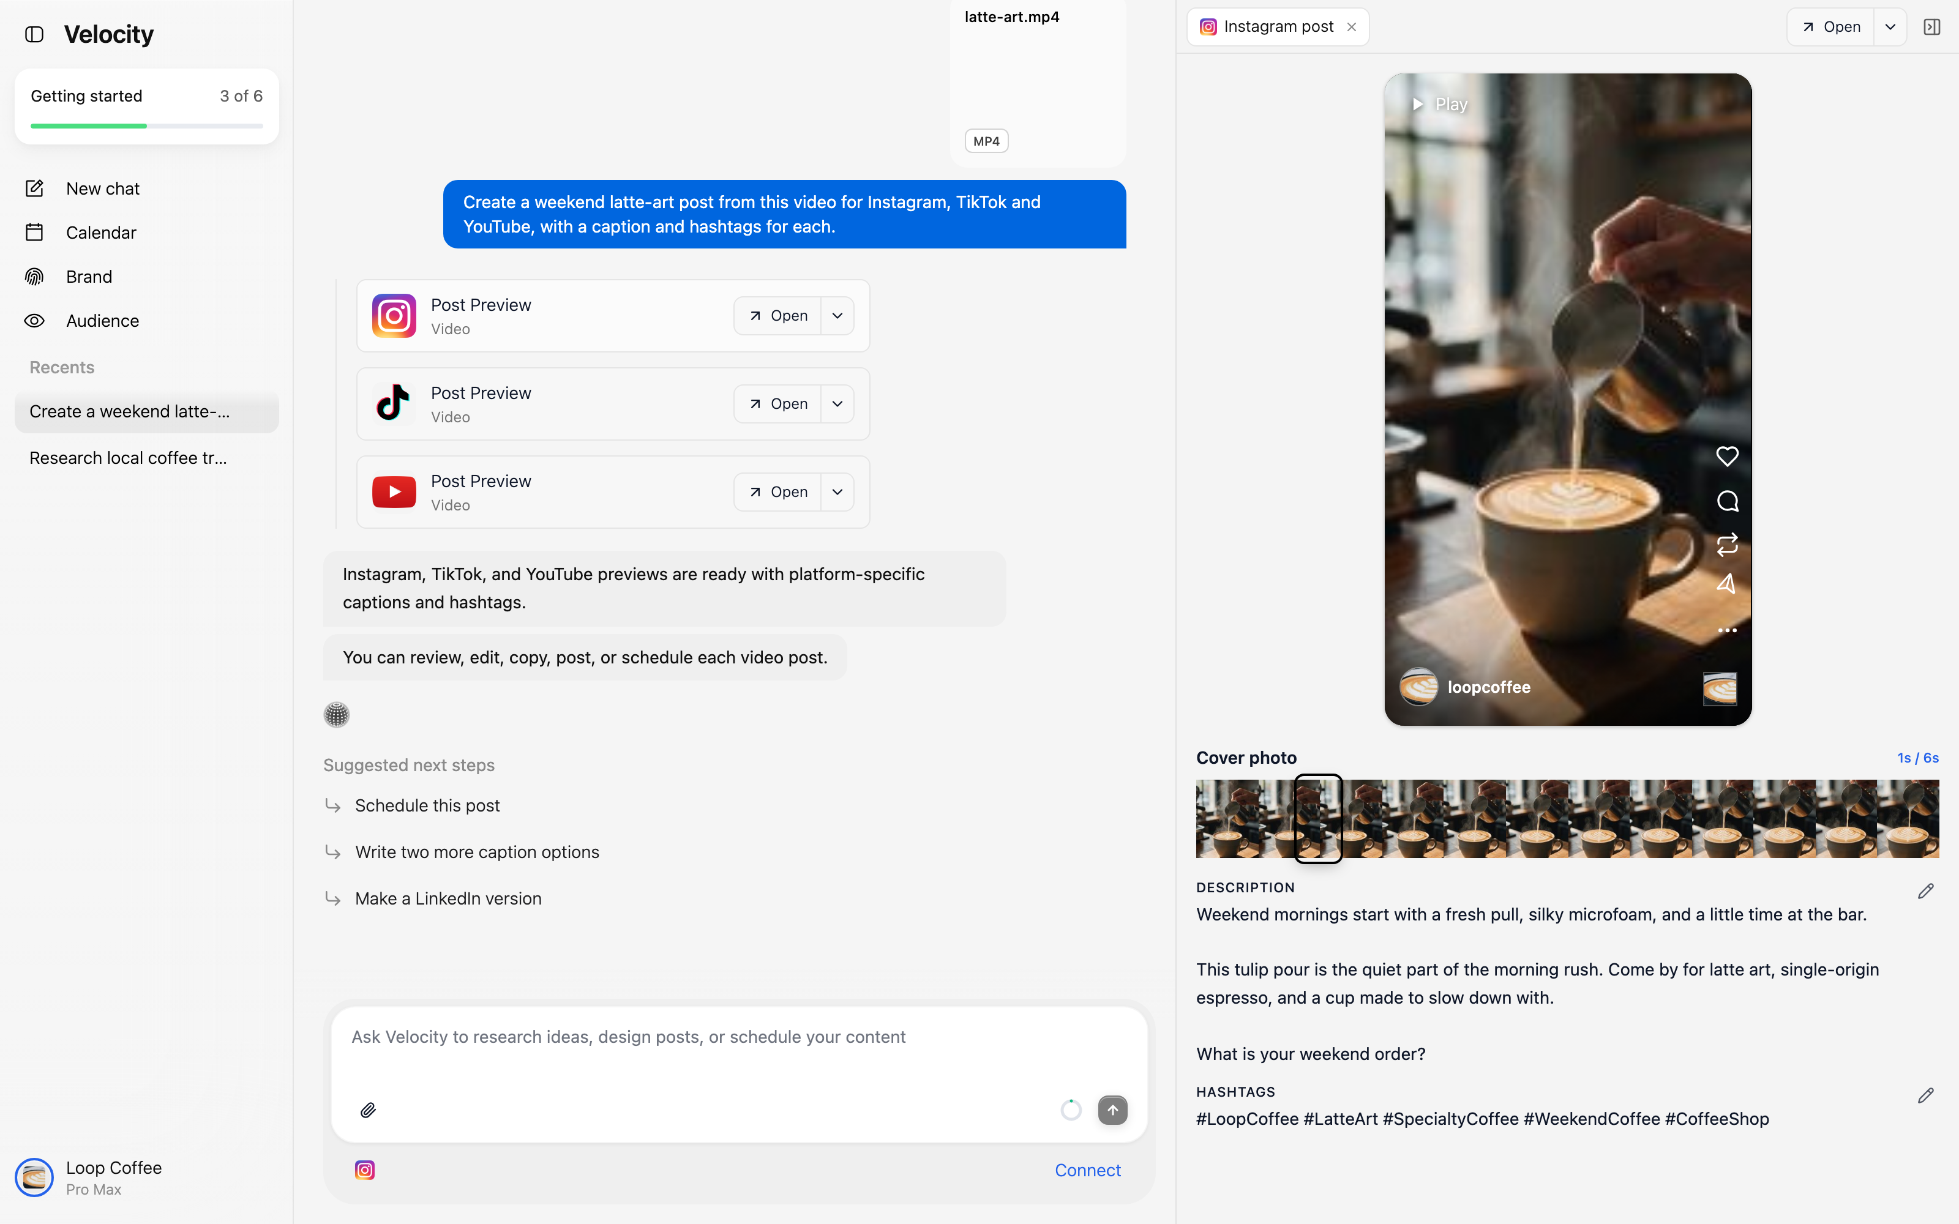Choose suggestion 'Write two more caption options'
1959x1224 pixels.
click(x=477, y=853)
